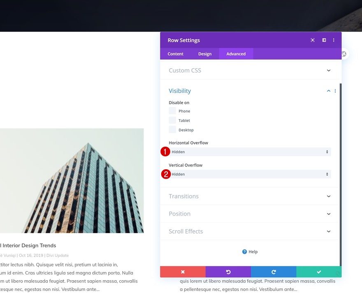Redo change in Row Settings
This screenshot has height=295, width=362.
pos(274,272)
